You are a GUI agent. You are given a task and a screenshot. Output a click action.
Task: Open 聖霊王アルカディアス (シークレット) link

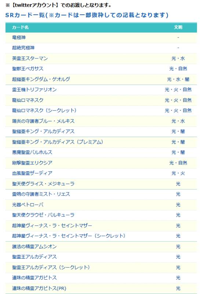click(x=51, y=267)
